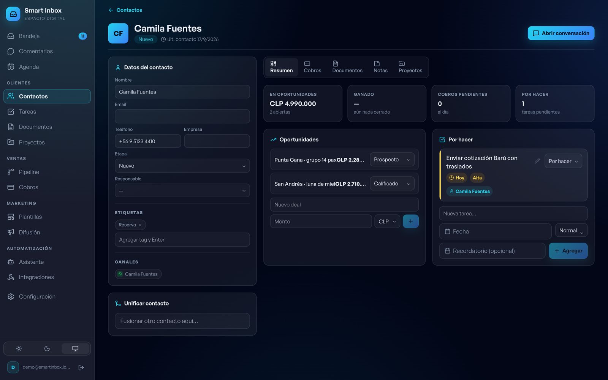
Task: Switch to dark theme
Action: click(x=47, y=349)
